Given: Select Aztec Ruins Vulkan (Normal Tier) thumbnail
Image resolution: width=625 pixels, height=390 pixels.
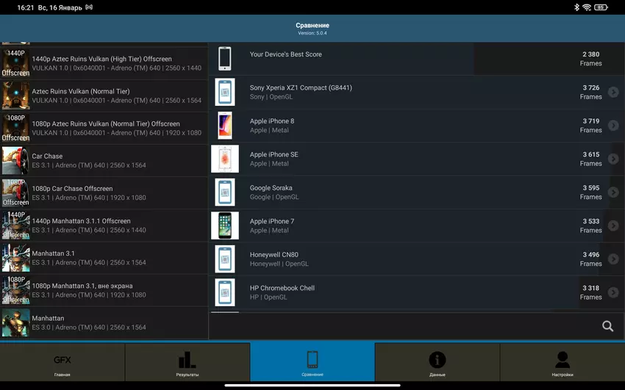Looking at the screenshot, I should tap(15, 95).
